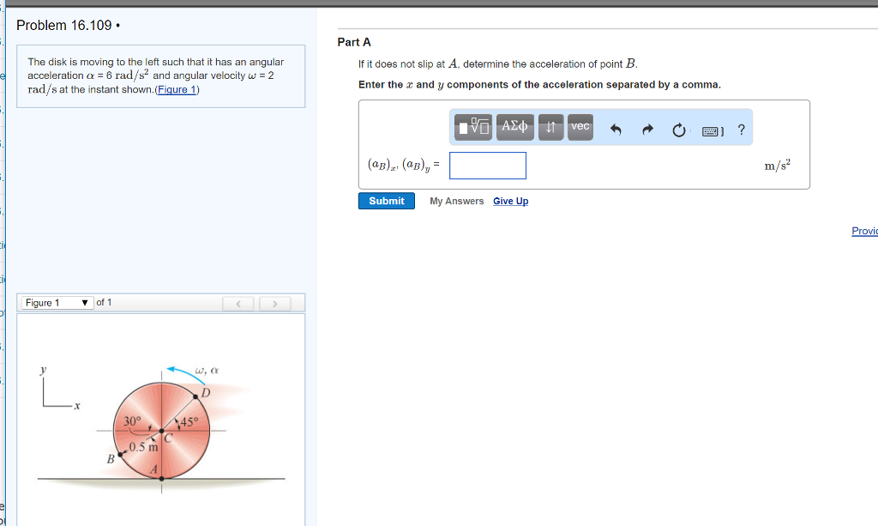
Task: Open the Give Up option
Action: [510, 201]
